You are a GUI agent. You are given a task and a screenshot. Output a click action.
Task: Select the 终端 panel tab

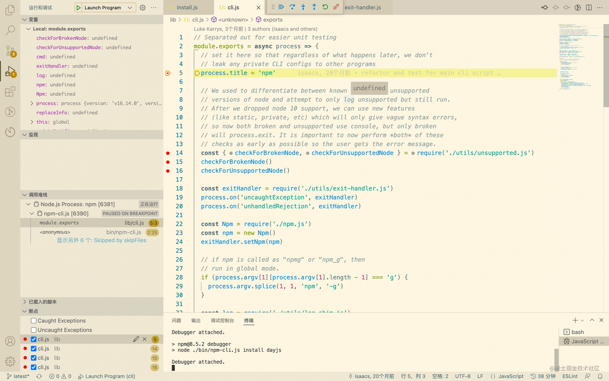249,321
